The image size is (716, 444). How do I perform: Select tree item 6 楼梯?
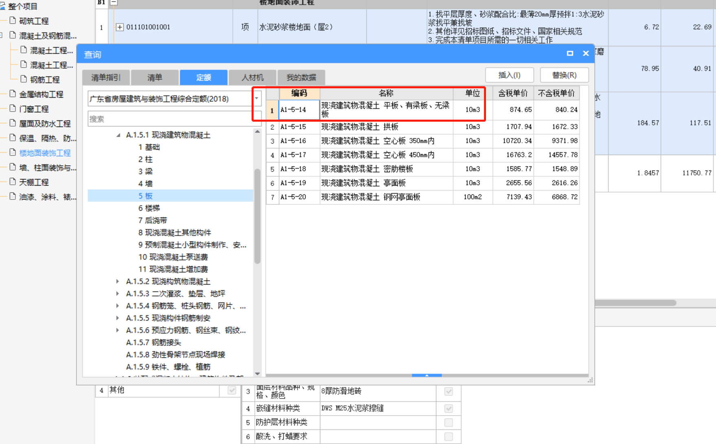pos(149,208)
